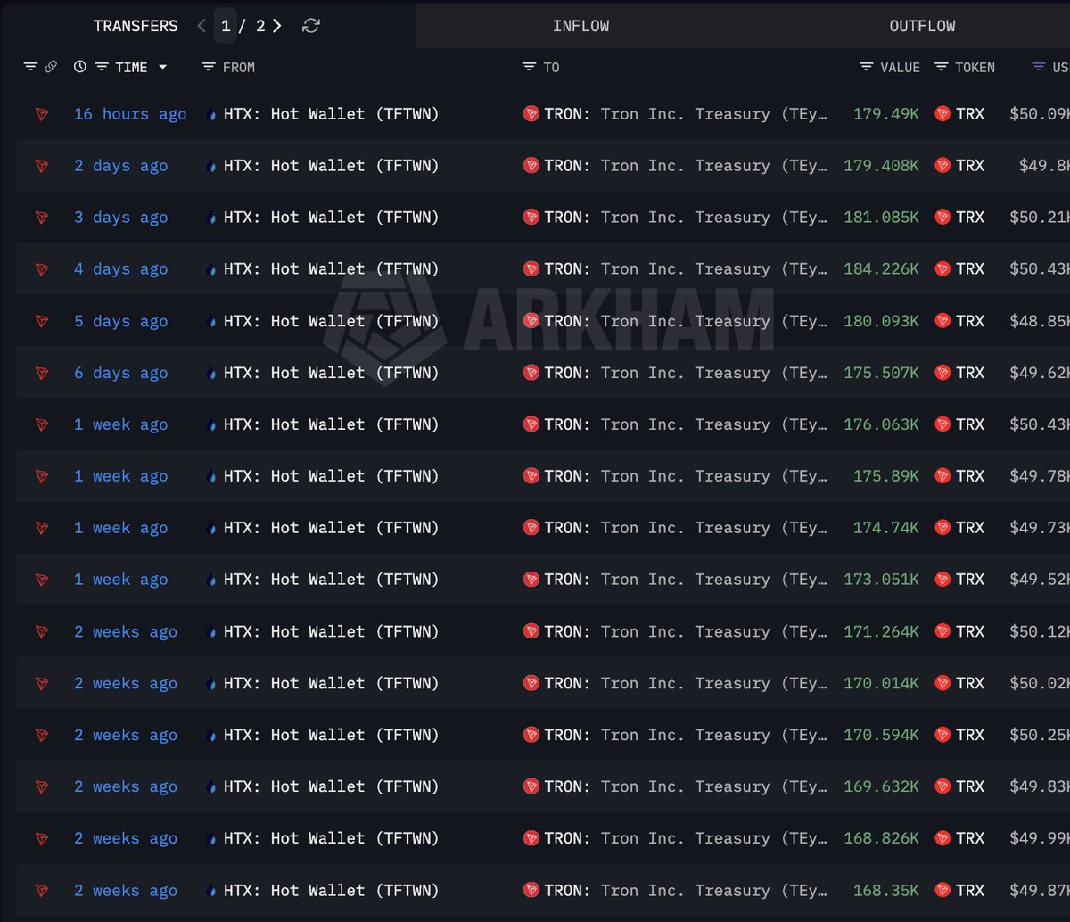Viewport: 1070px width, 922px height.
Task: Open Tron Inc. Treasury recipient in 170.594K row
Action: 686,735
